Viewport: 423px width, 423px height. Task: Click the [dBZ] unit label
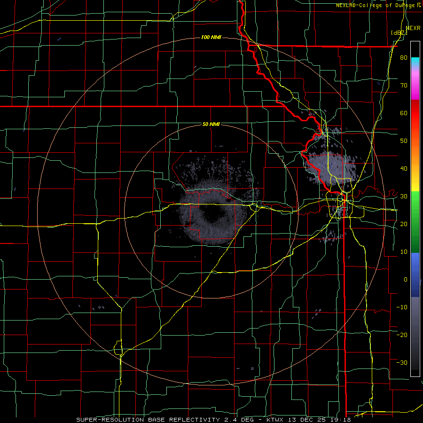pos(399,33)
